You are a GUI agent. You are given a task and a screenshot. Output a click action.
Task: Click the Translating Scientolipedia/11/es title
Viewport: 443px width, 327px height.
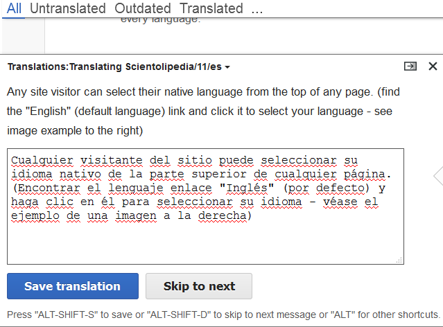(115, 67)
